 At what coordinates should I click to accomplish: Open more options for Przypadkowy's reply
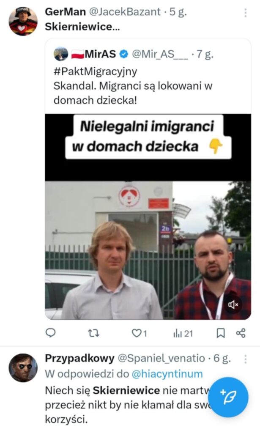tap(245, 359)
